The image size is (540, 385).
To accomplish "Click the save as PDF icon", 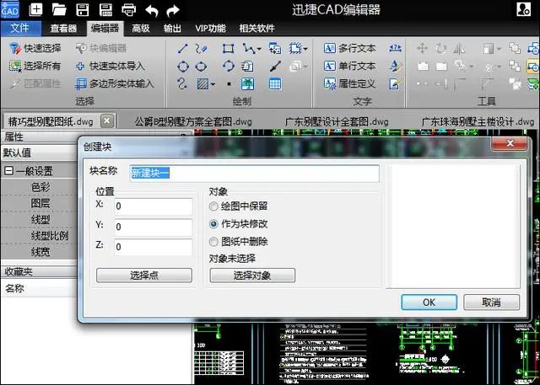I will pyautogui.click(x=105, y=9).
